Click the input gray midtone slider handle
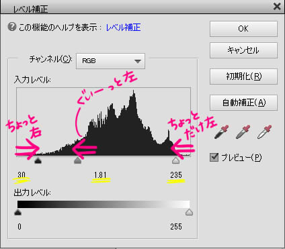Image resolution: width=285 pixels, height=249 pixels. [77, 160]
